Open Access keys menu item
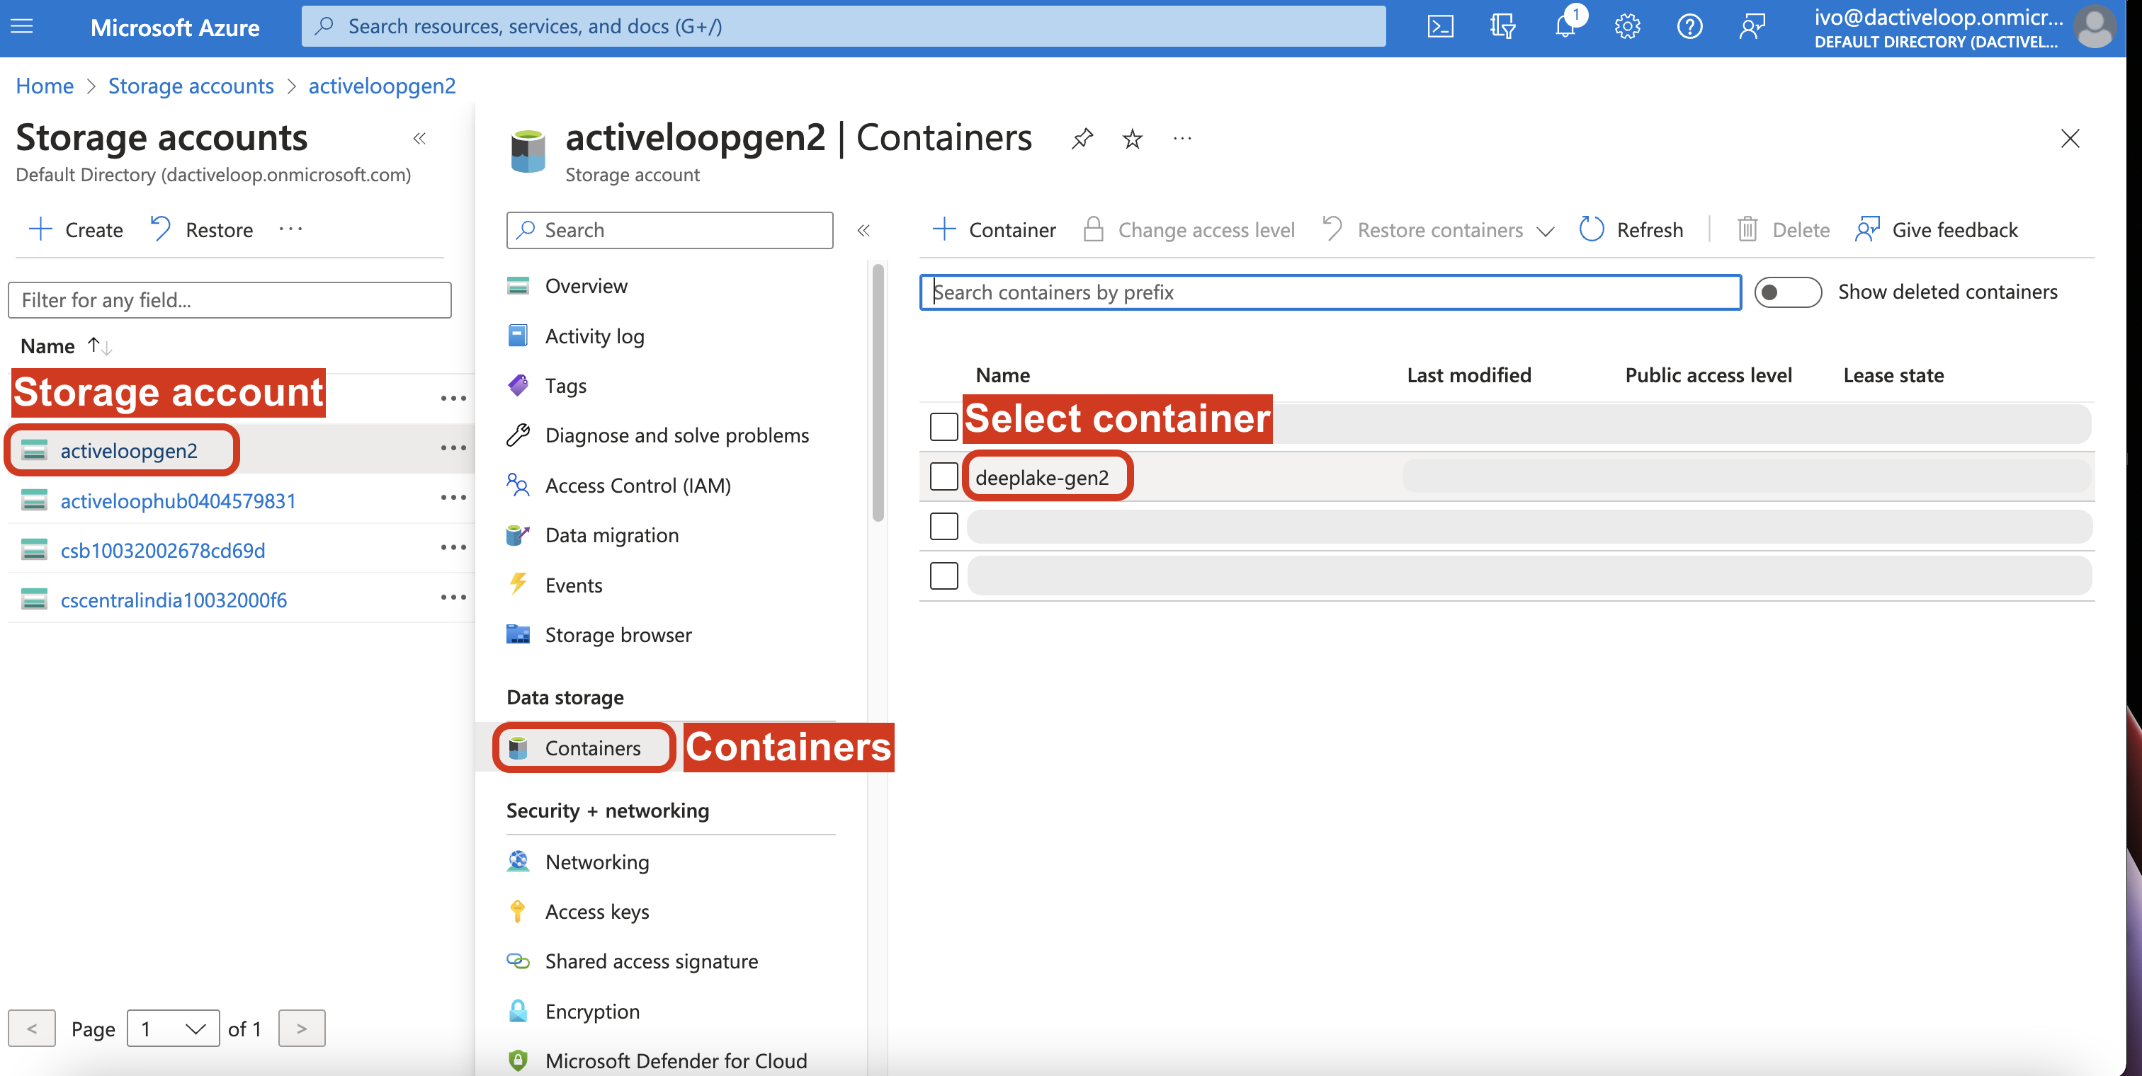 coord(596,912)
